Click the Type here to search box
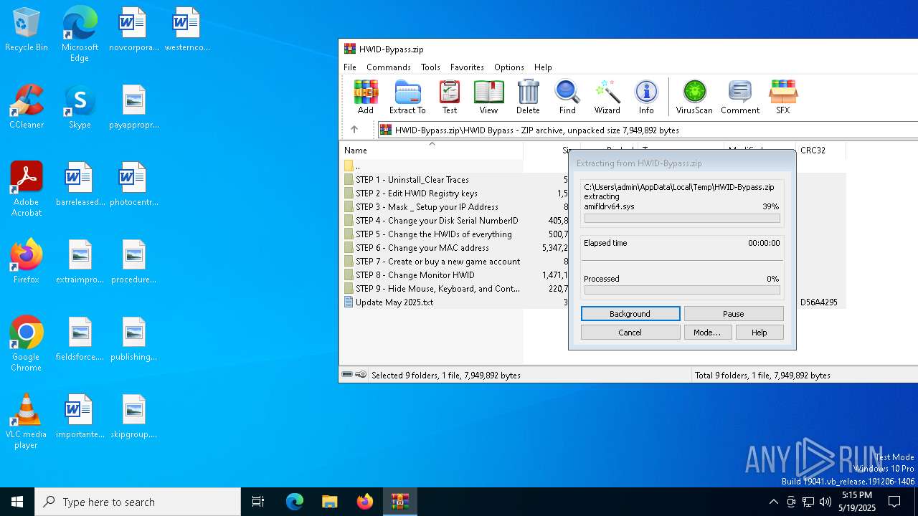The height and width of the screenshot is (516, 918). (138, 502)
